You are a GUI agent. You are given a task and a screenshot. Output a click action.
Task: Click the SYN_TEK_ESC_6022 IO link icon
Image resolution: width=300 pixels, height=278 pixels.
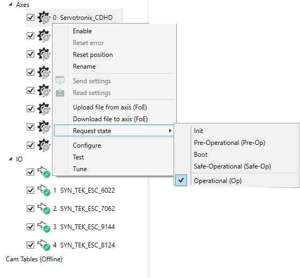44,190
